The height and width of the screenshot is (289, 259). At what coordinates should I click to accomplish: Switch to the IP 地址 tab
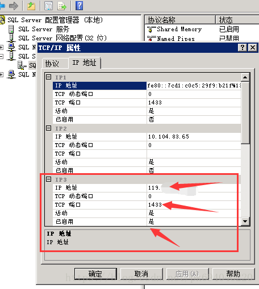click(85, 62)
